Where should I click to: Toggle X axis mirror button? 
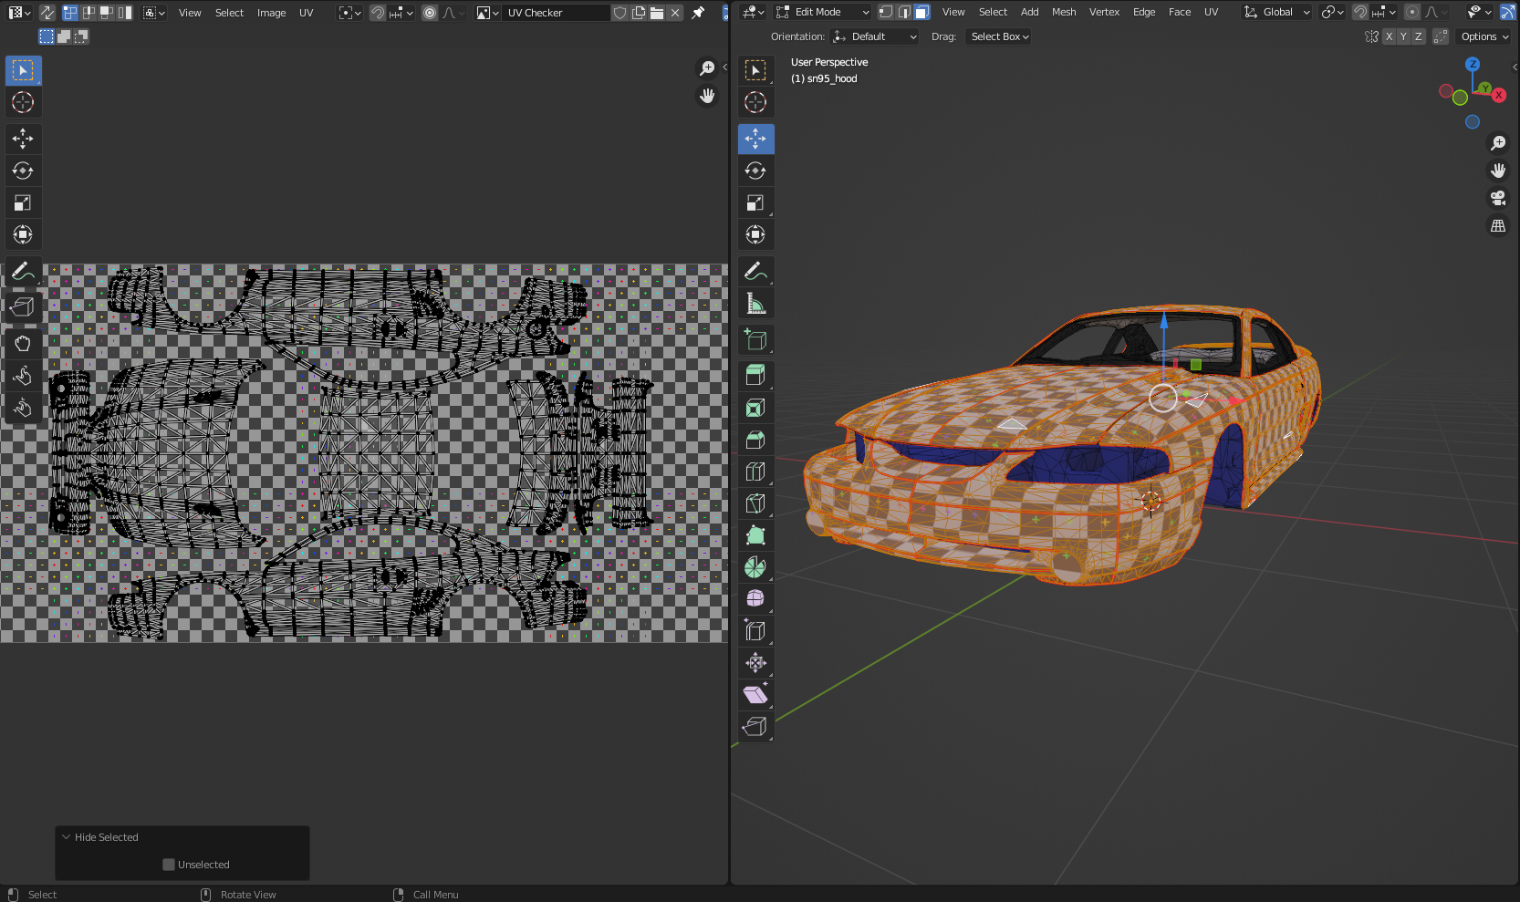(x=1389, y=36)
